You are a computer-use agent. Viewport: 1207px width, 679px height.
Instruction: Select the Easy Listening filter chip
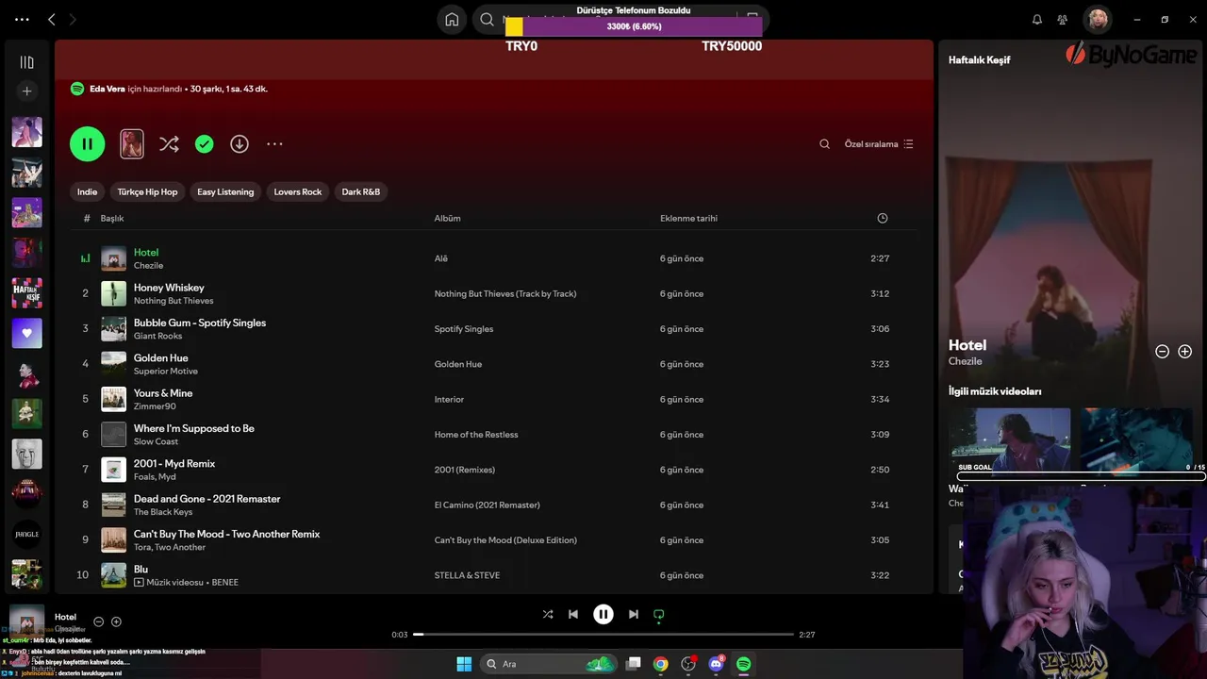coord(225,191)
